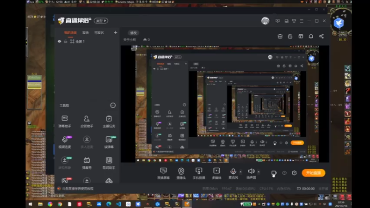Click the 修改 button

pos(133,33)
